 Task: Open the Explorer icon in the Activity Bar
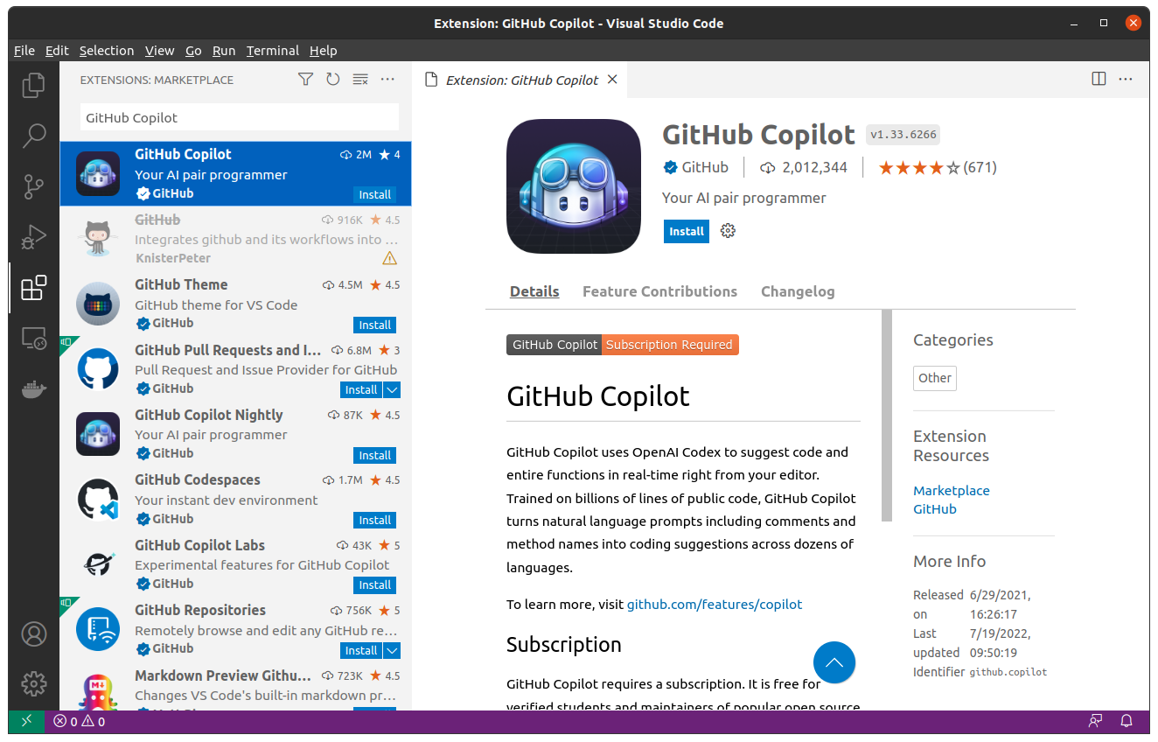tap(33, 84)
